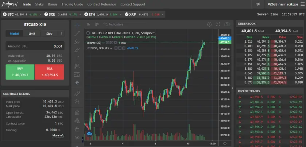306x147 pixels.
Task: Expand BTCUSD-PERPETUAL-DIRECT series dropdown
Action: [154, 33]
